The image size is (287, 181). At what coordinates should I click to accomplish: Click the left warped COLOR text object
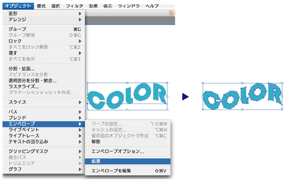pos(127,98)
